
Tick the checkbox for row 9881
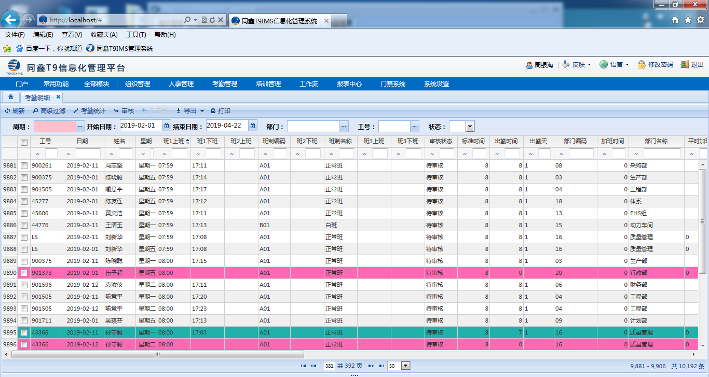24,166
